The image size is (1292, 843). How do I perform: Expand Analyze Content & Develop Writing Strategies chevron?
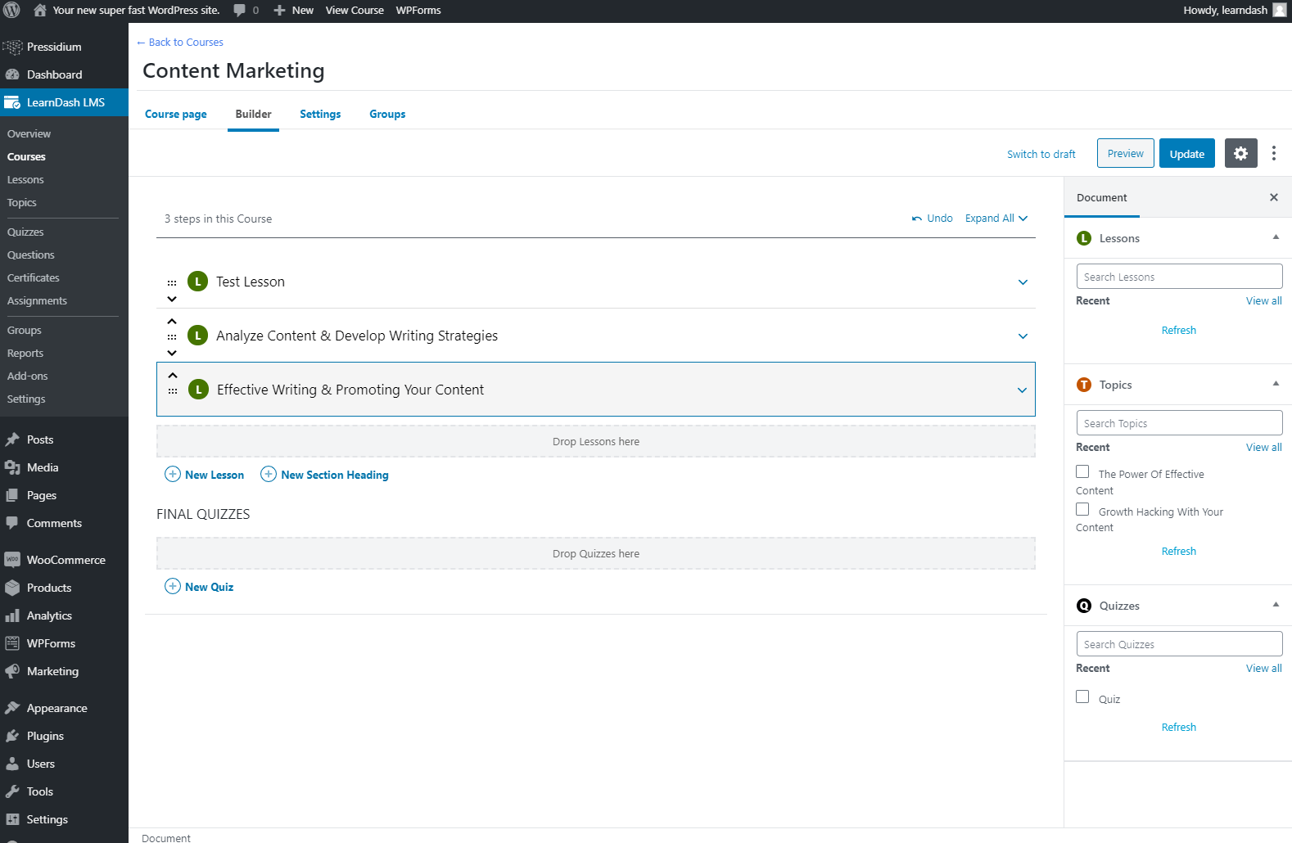point(1023,336)
